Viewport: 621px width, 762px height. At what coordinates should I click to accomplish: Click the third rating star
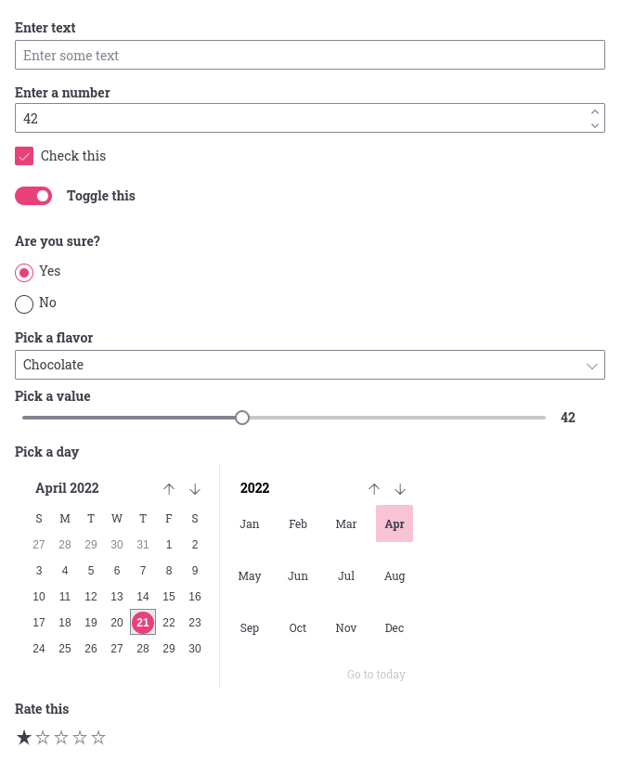pyautogui.click(x=61, y=738)
